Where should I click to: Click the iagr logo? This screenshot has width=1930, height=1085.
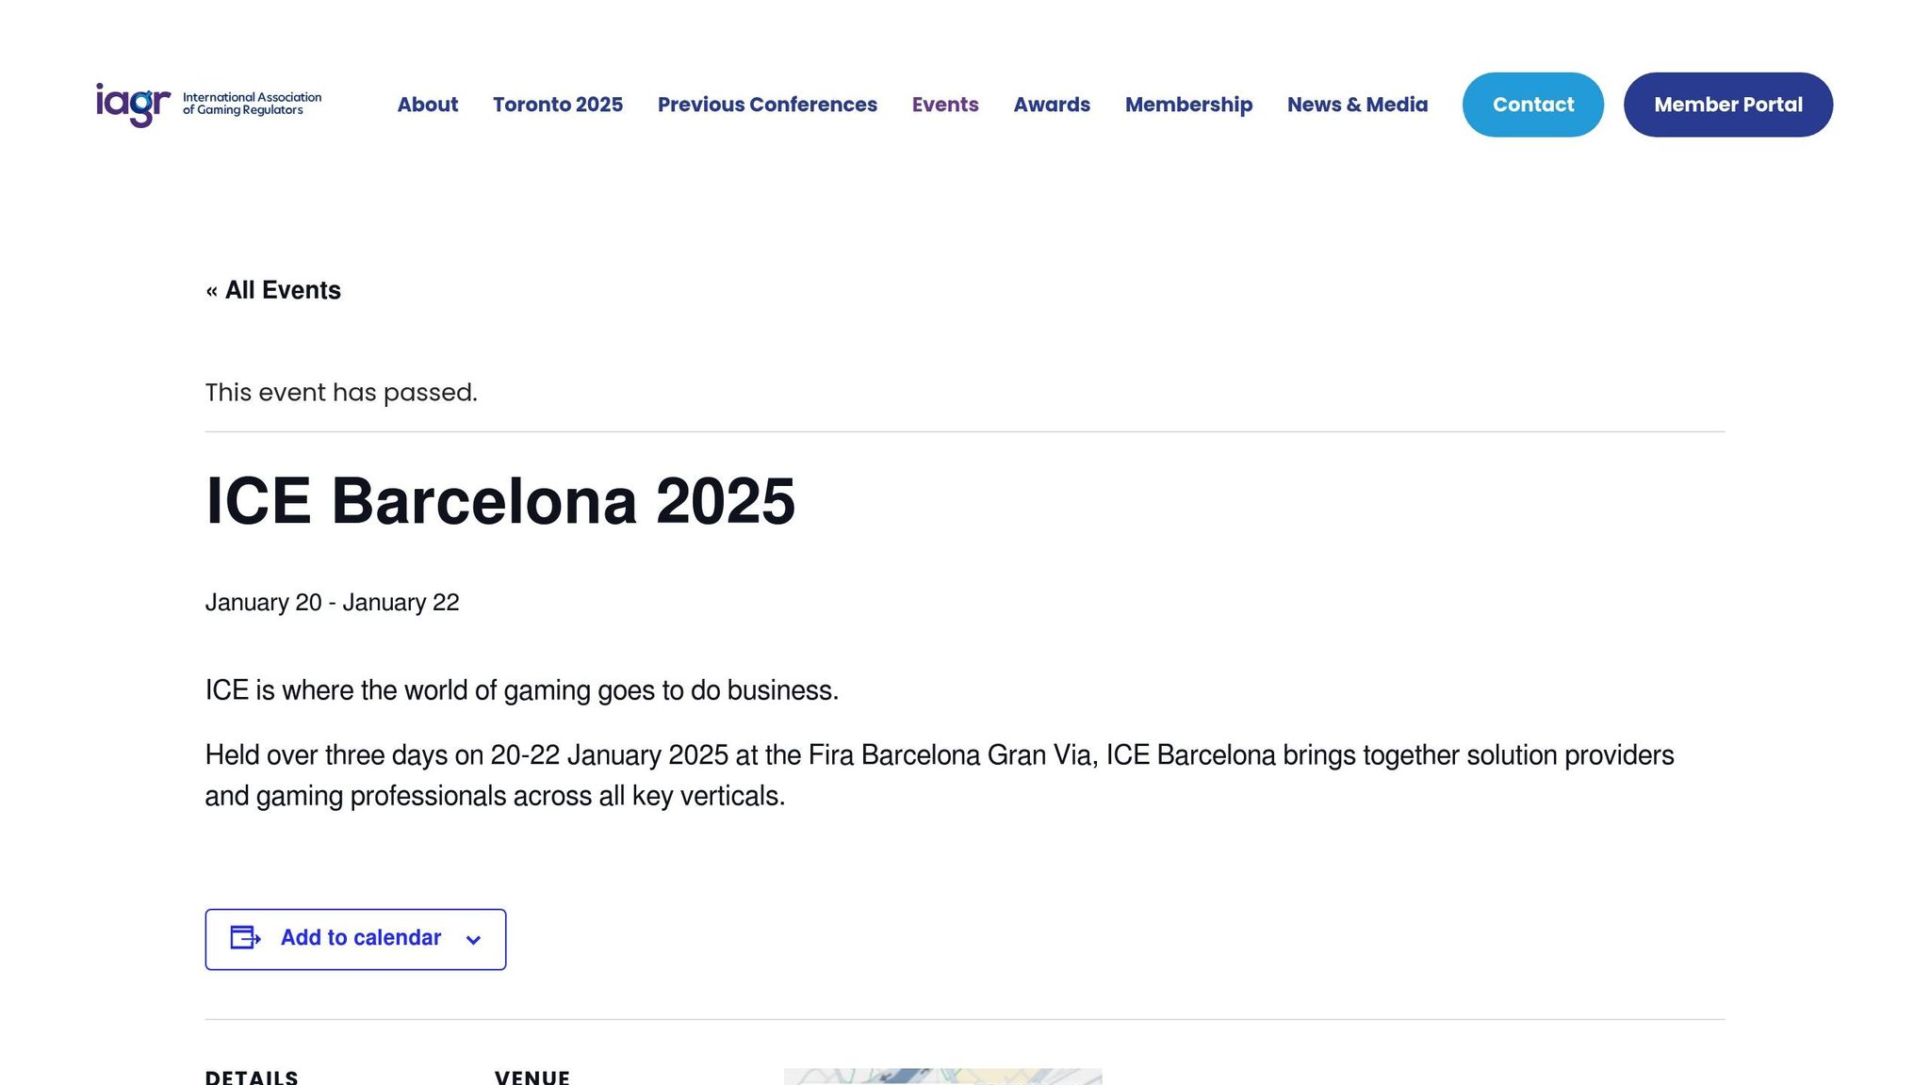(132, 104)
